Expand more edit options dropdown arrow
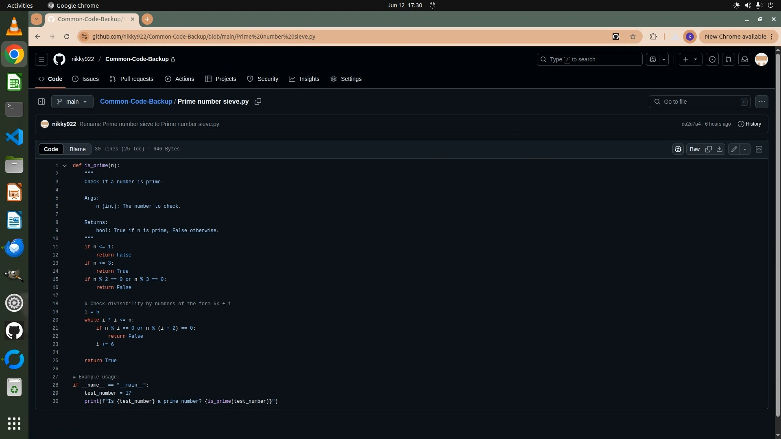Screen dimensions: 781x439 (745, 149)
